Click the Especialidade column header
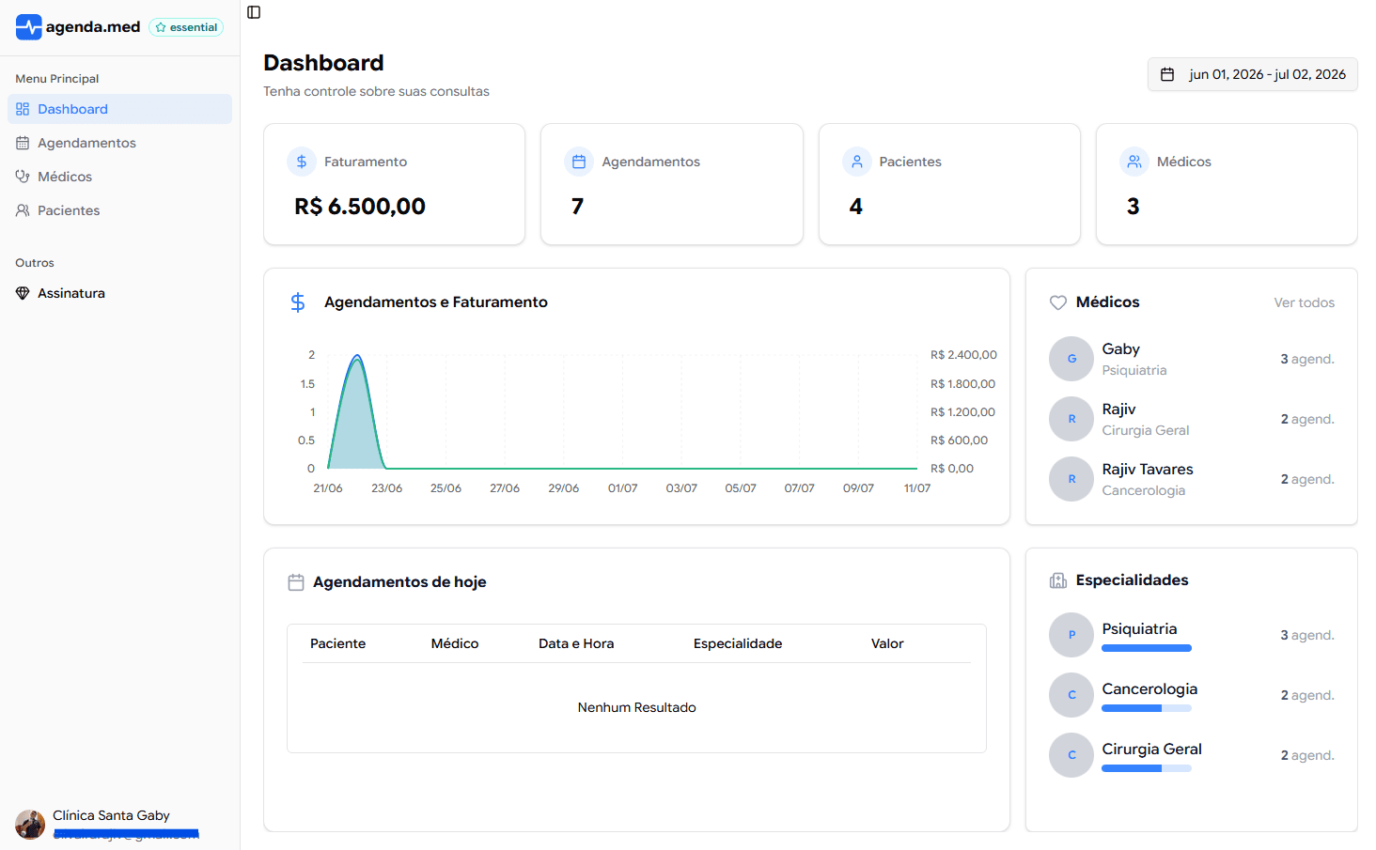The width and height of the screenshot is (1376, 850). coord(738,643)
